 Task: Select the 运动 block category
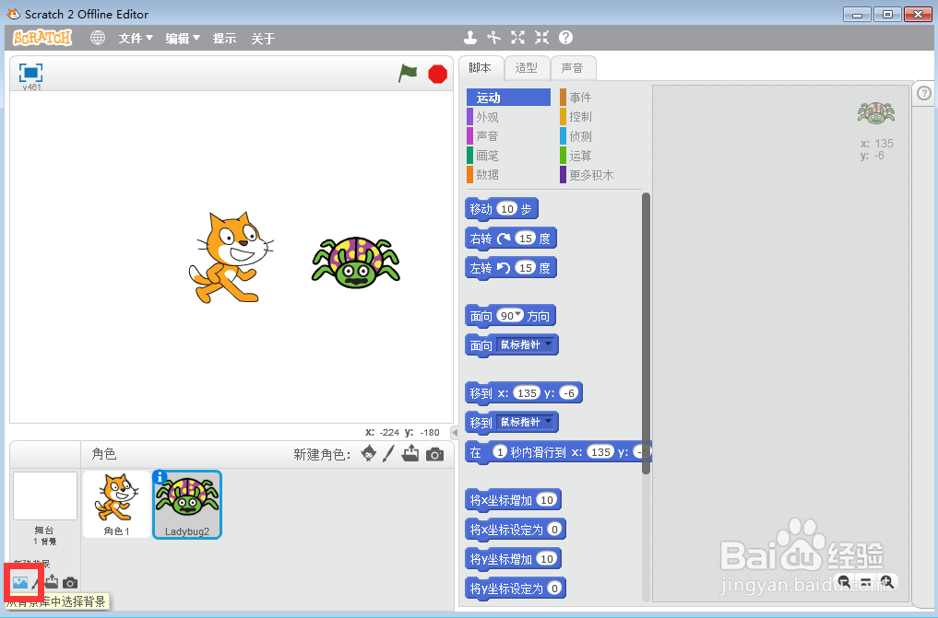(x=508, y=98)
